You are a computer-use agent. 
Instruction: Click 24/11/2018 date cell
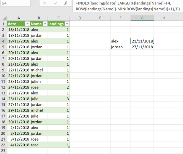(x=18, y=87)
